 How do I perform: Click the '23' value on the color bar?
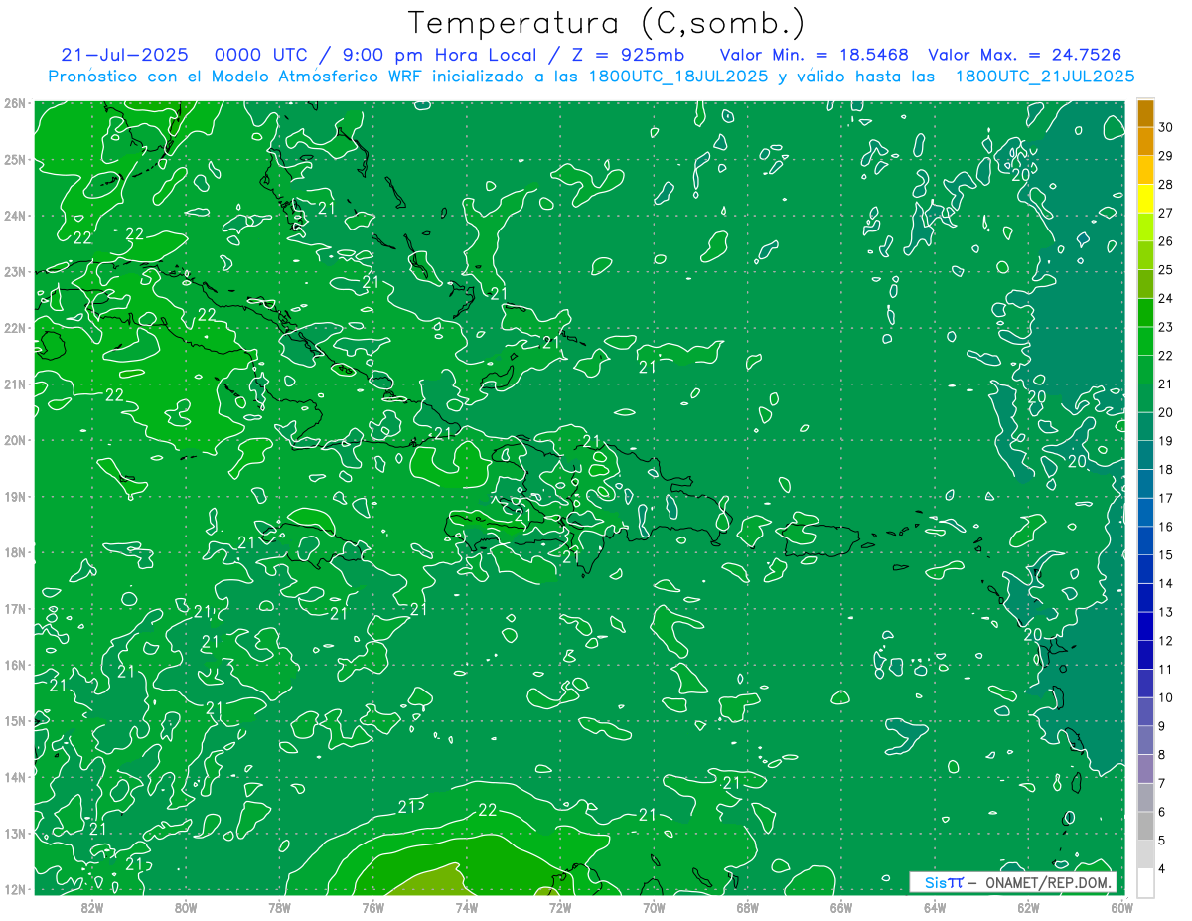(x=1165, y=327)
